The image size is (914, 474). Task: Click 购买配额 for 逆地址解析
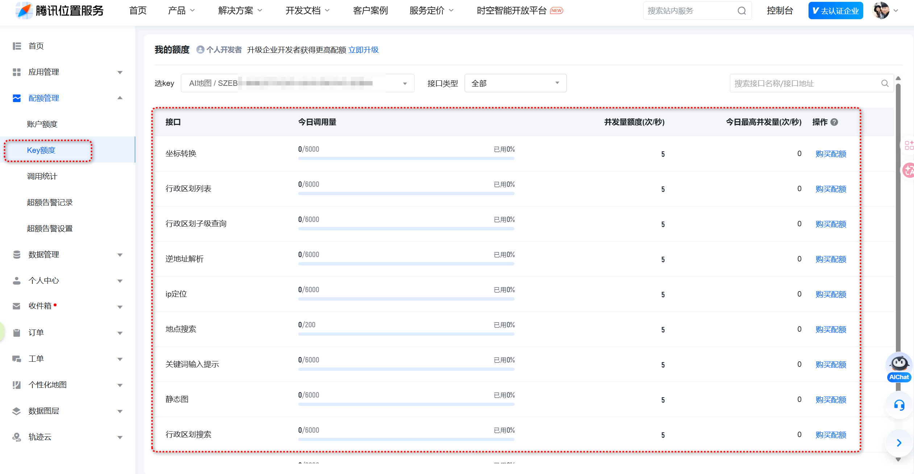point(831,259)
